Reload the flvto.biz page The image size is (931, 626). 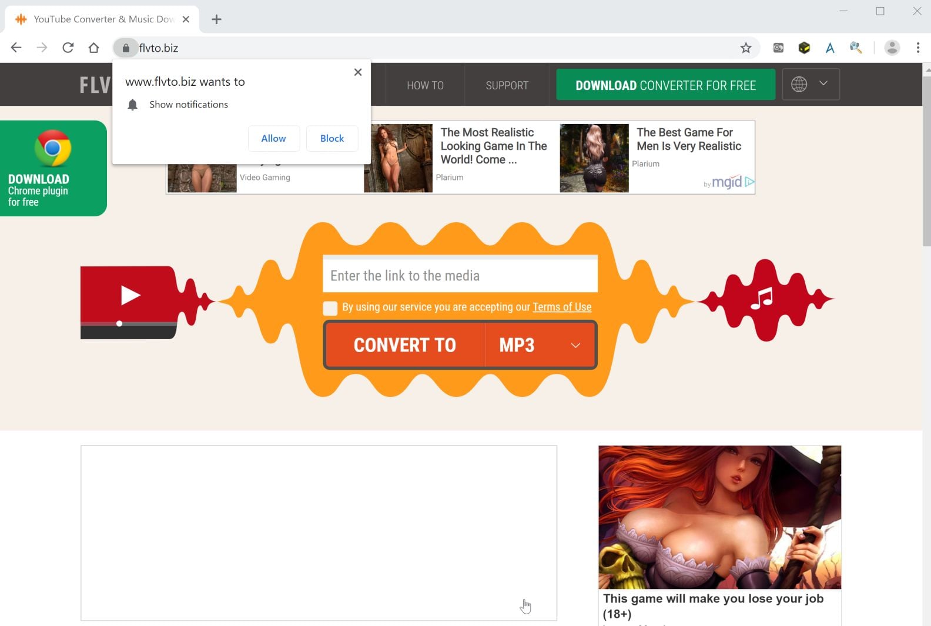68,48
